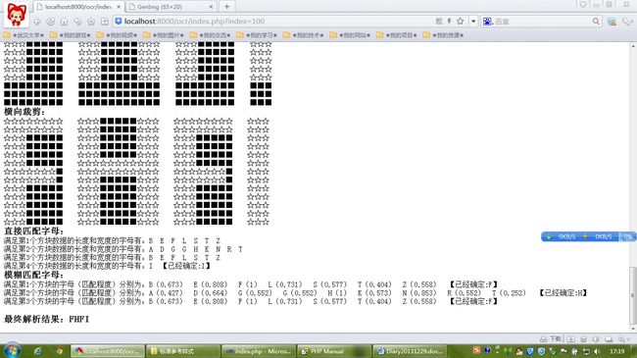Close the localhost:8000/ocr/index tab
The height and width of the screenshot is (358, 637).
point(119,7)
